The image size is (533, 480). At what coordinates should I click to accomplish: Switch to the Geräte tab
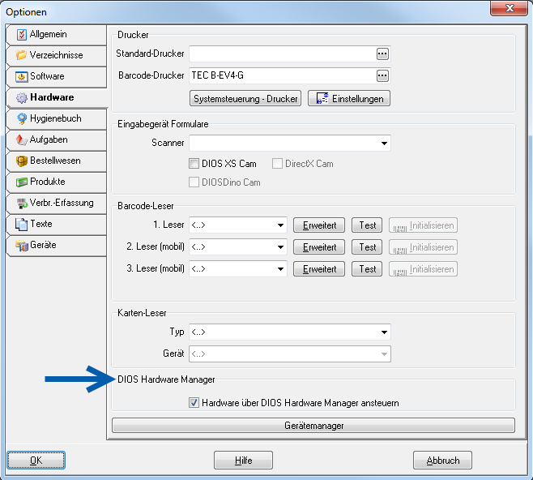pyautogui.click(x=57, y=246)
